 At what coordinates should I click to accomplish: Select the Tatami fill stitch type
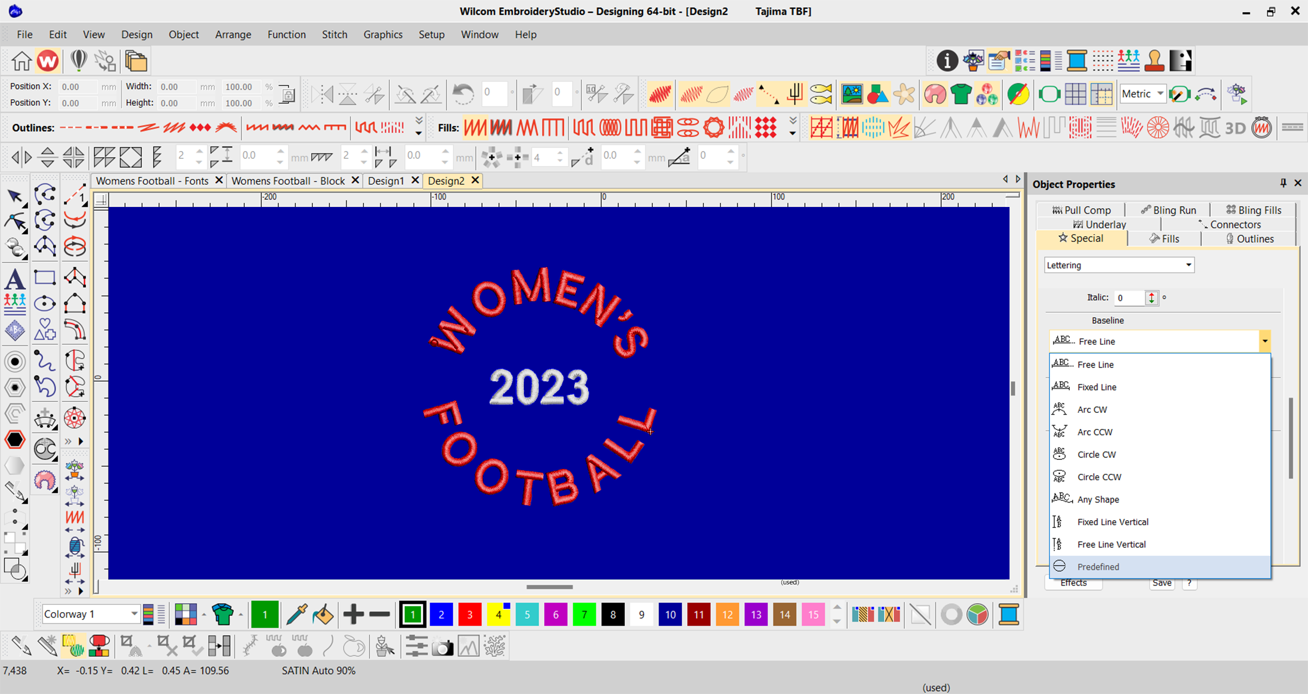501,127
